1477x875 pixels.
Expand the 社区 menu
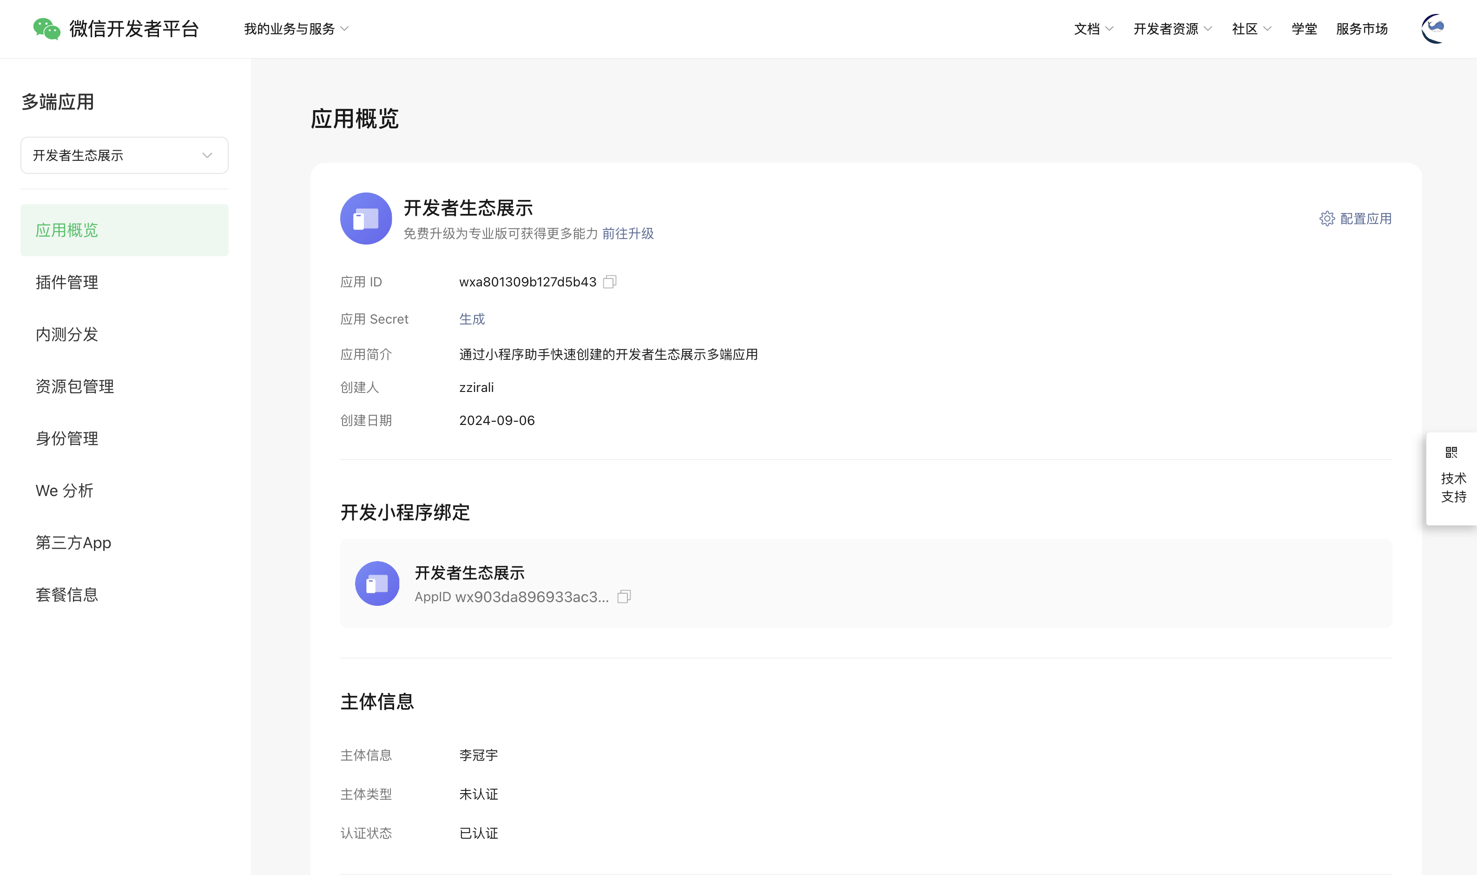point(1251,29)
